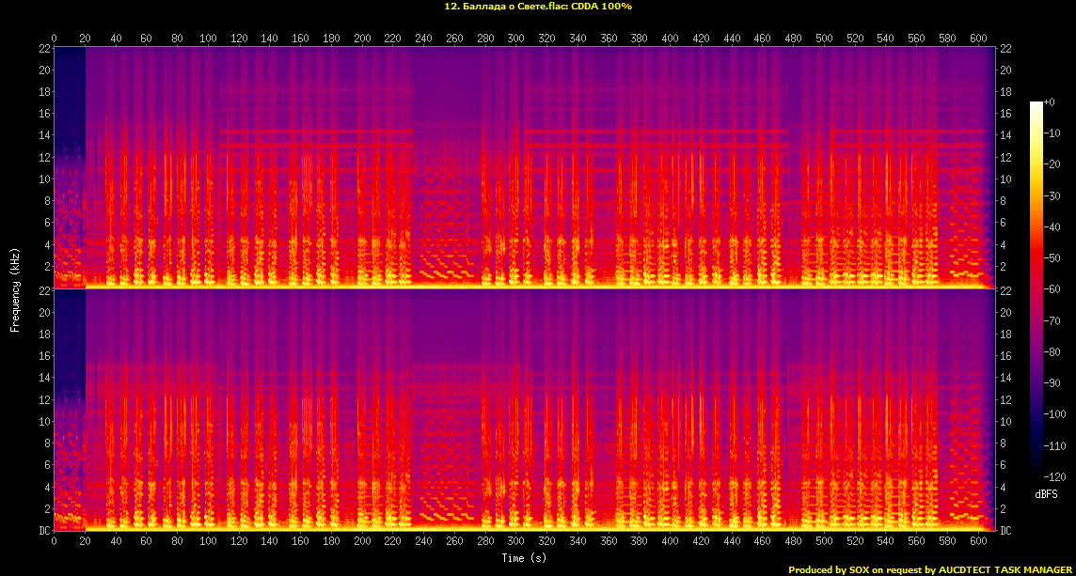Click the 100 tick on the bottom time axis
This screenshot has width=1076, height=576.
tap(208, 542)
